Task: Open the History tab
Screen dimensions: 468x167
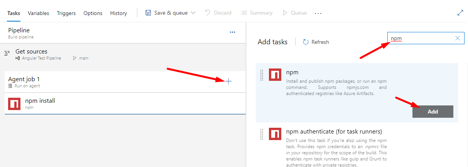Action: coord(118,13)
